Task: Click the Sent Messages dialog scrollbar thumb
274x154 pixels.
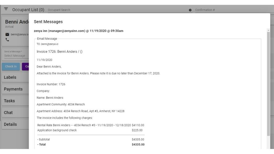Action: 268,83
